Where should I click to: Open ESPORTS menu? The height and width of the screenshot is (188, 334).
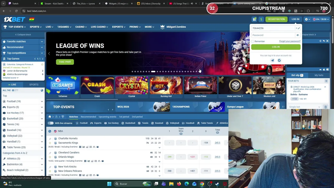point(119,27)
